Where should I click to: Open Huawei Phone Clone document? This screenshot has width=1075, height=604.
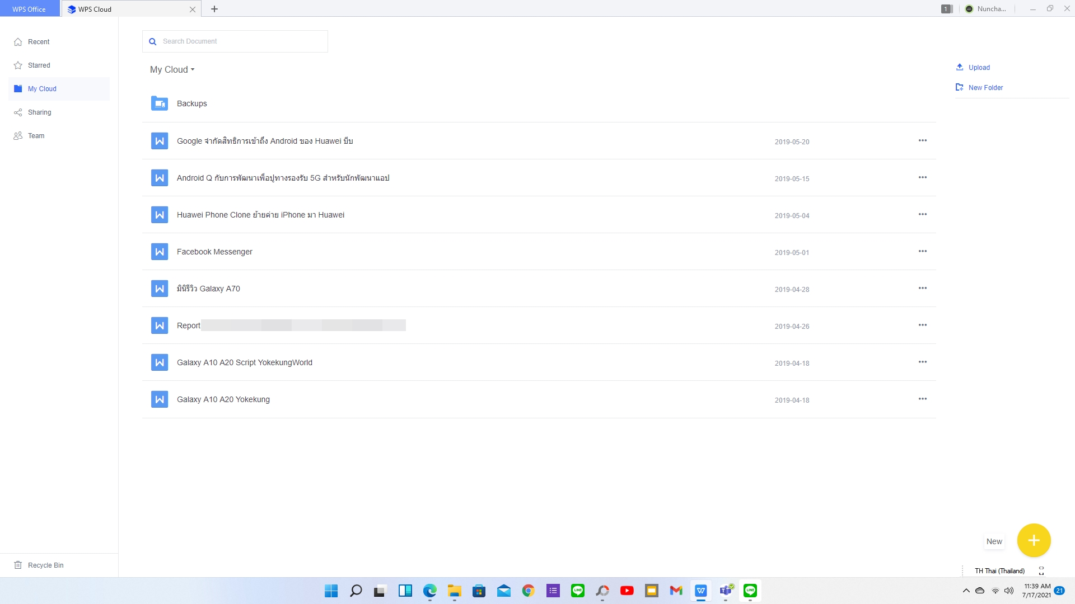coord(539,215)
